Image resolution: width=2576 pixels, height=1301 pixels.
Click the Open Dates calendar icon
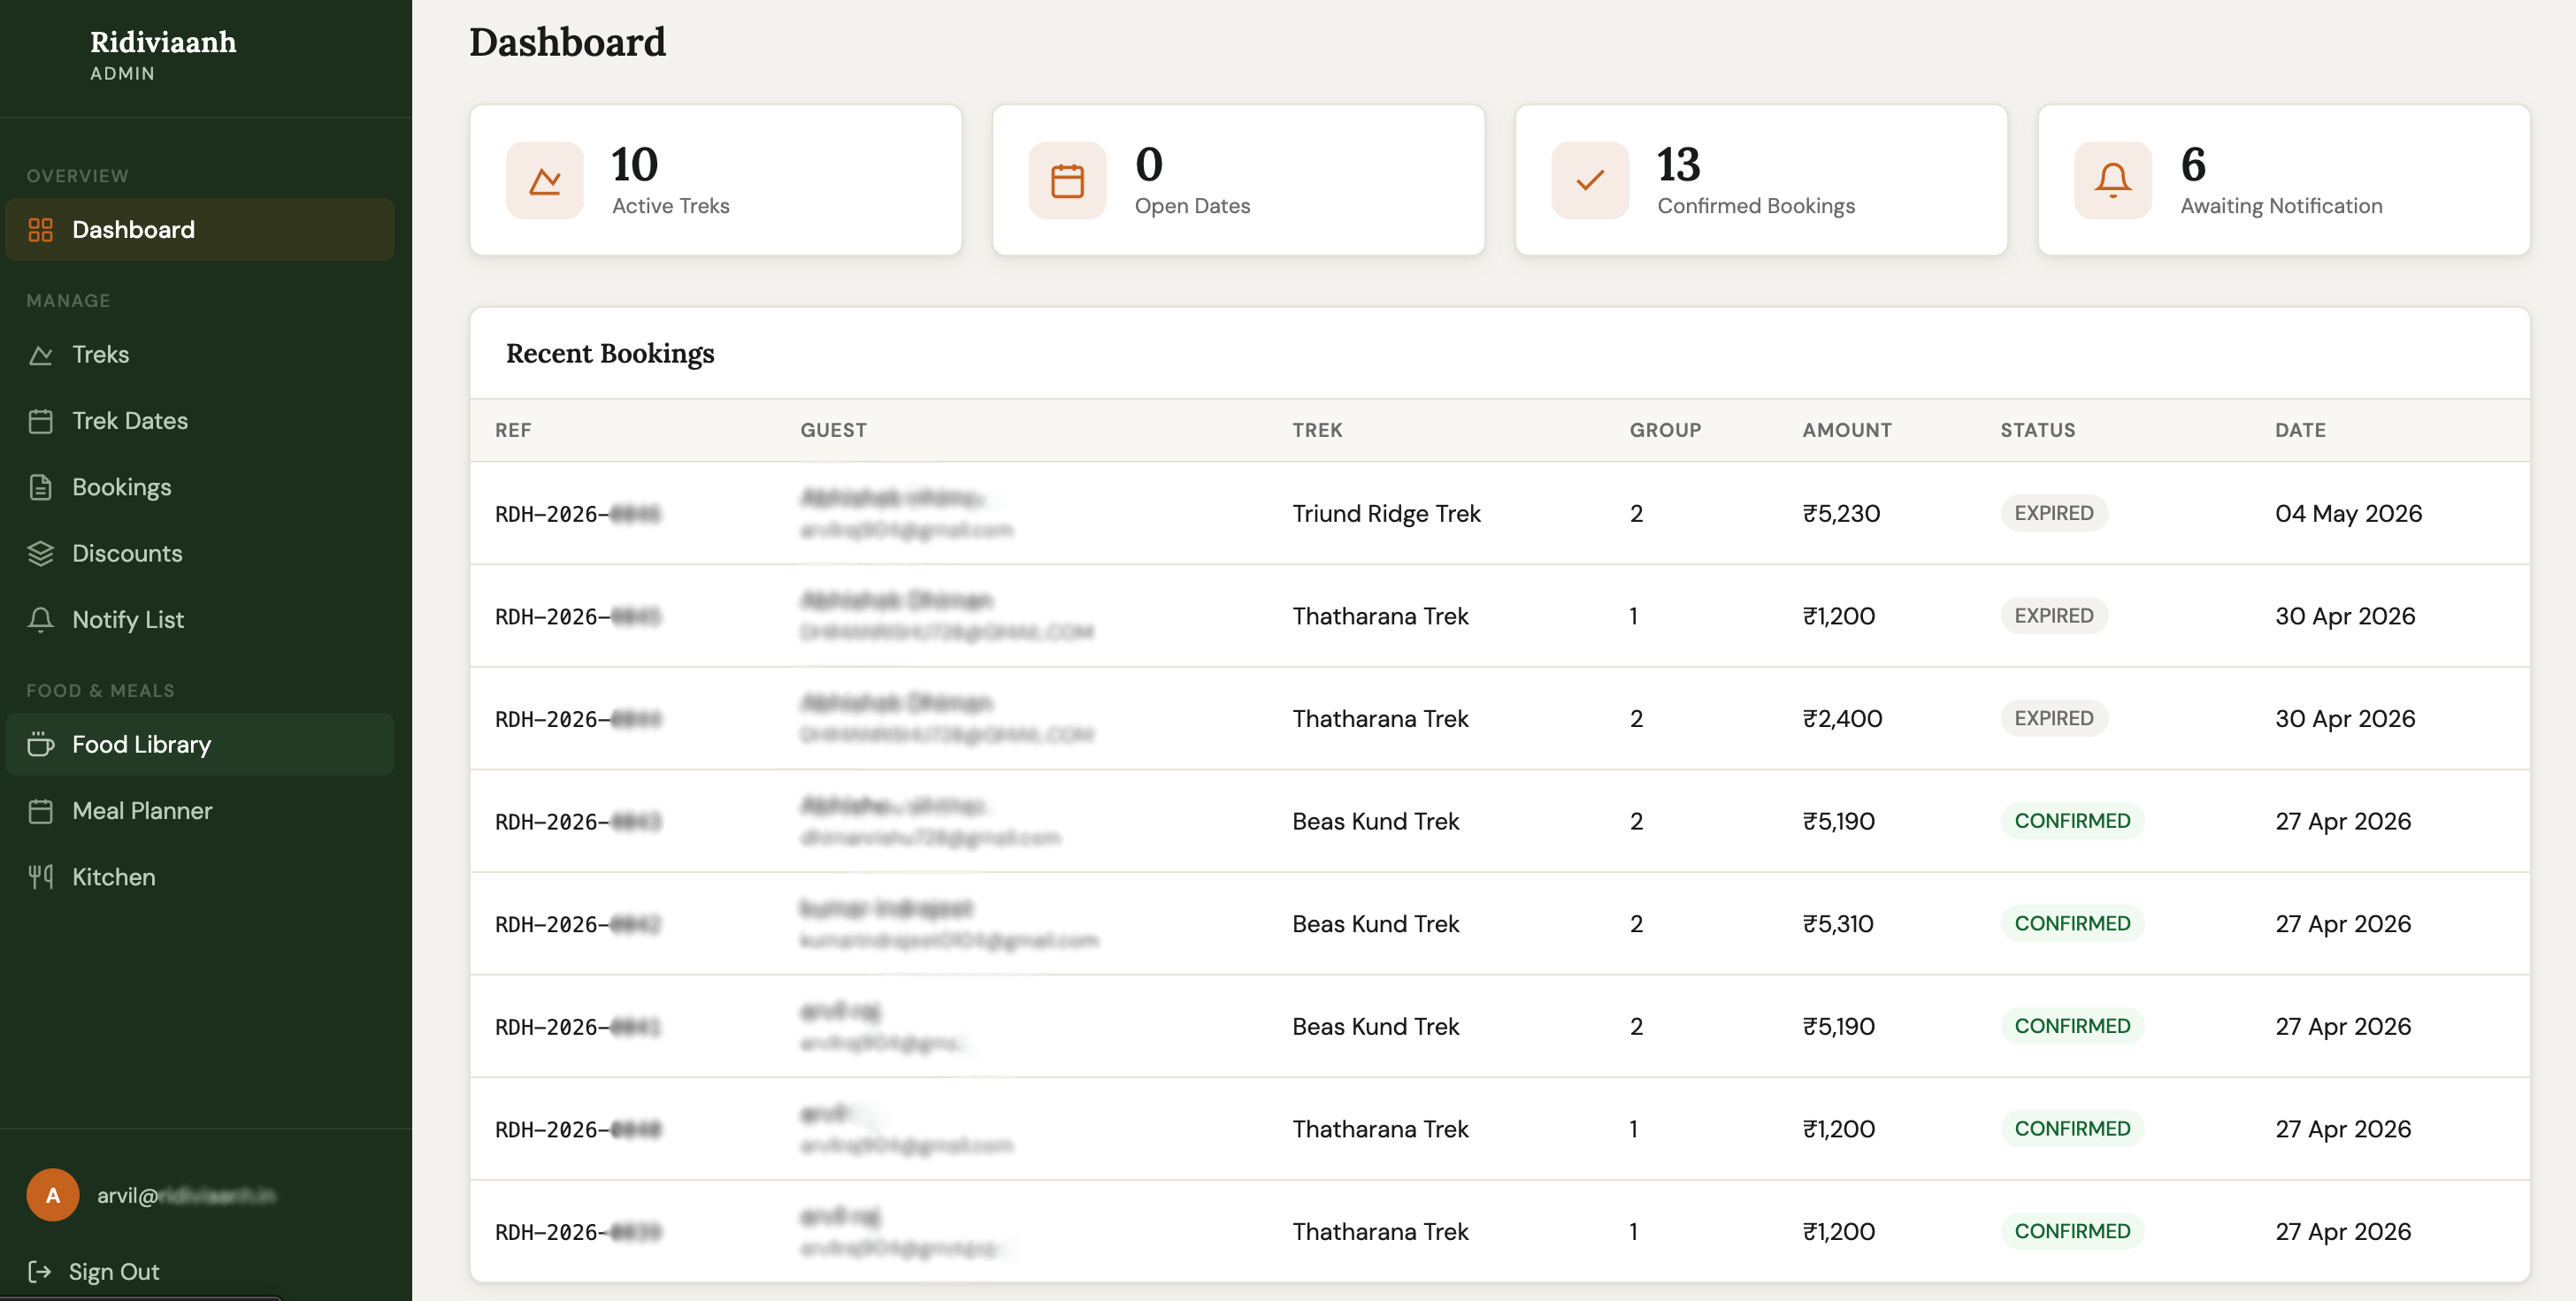coord(1067,180)
